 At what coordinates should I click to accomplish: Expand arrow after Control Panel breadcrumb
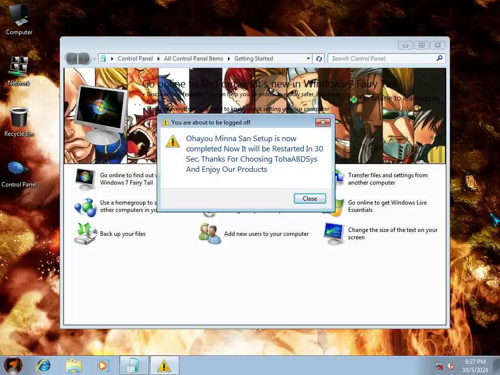point(159,59)
